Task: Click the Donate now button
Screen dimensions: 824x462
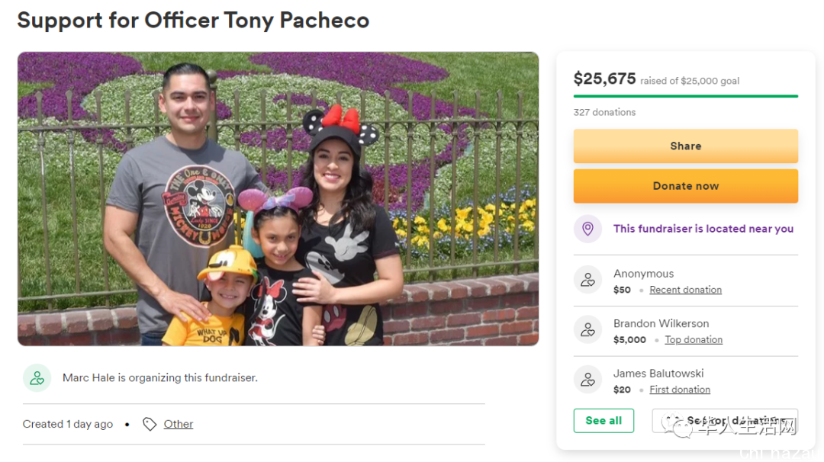Action: (x=685, y=186)
